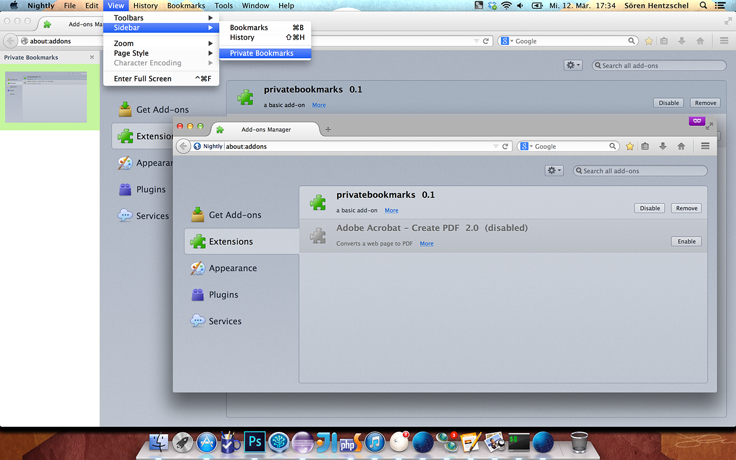Select the Add-ons Manager tab in the front window
Viewport: 736px width, 460px height.
[265, 129]
